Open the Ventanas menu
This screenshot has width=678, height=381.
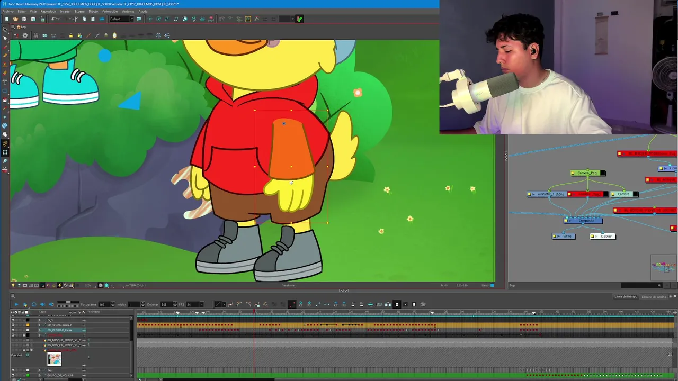click(128, 11)
